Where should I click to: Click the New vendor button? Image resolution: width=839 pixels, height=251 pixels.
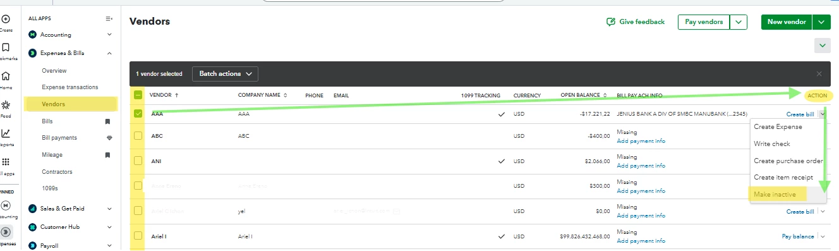[787, 22]
